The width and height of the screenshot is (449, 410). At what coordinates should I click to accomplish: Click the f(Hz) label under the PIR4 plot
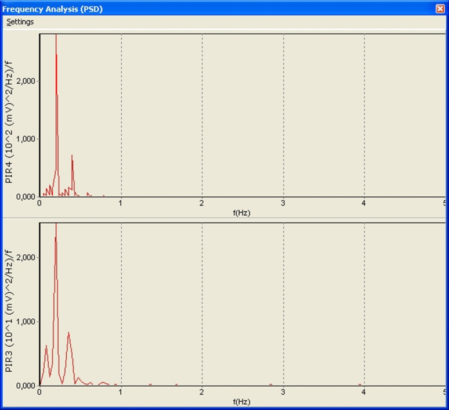tap(242, 213)
